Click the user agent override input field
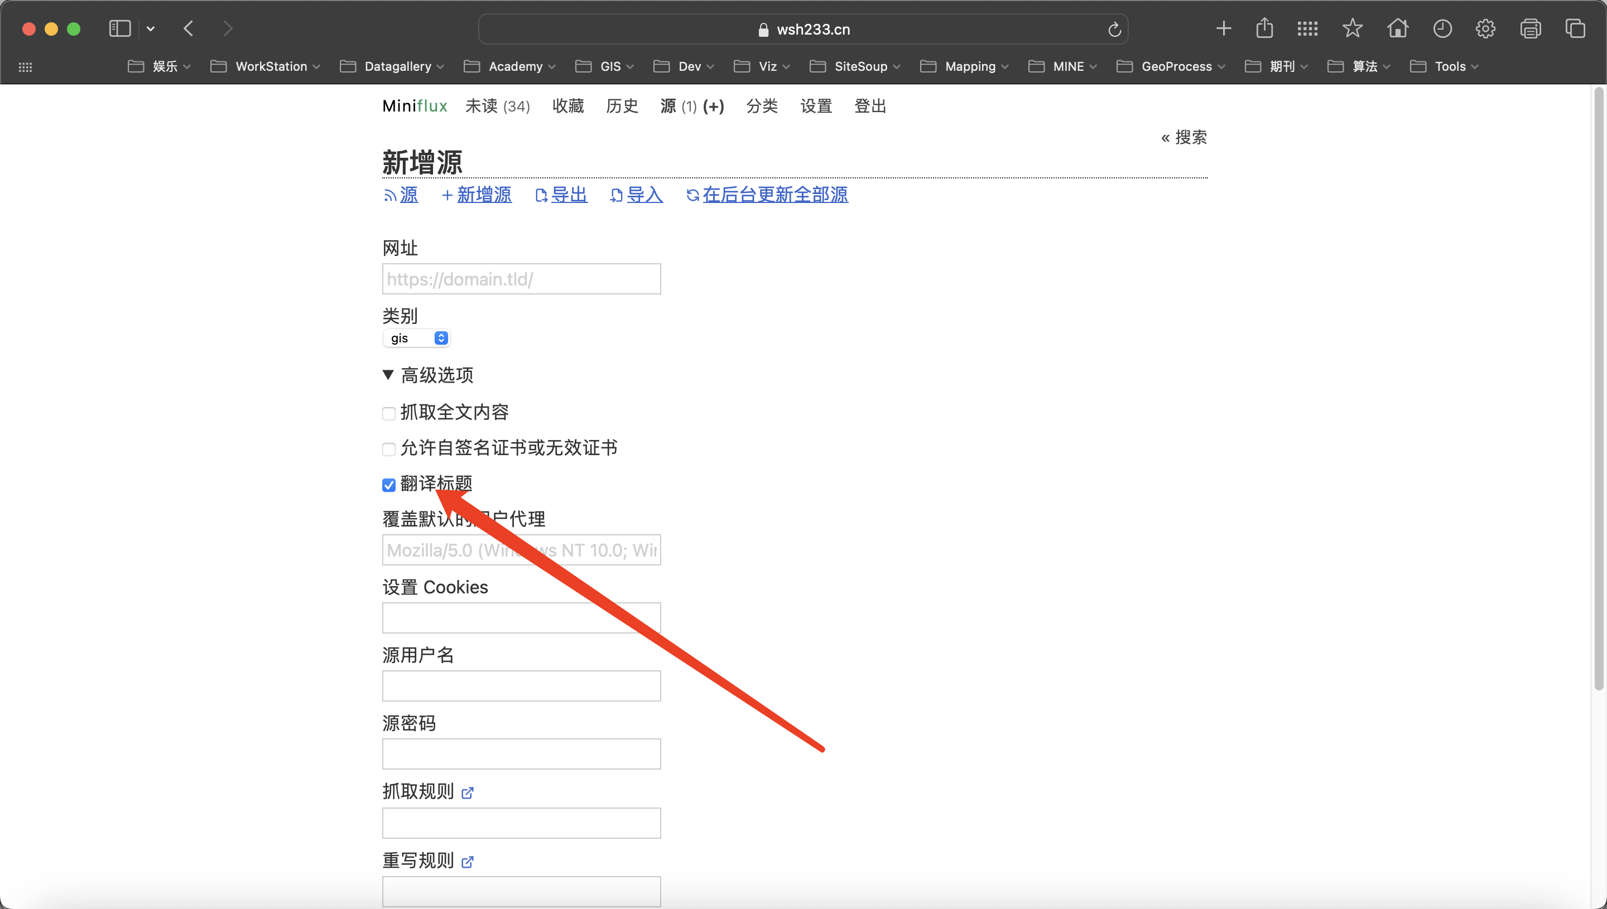The image size is (1607, 909). (522, 550)
